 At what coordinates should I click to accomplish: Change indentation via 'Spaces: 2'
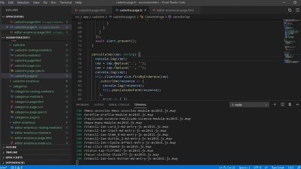click(244, 168)
